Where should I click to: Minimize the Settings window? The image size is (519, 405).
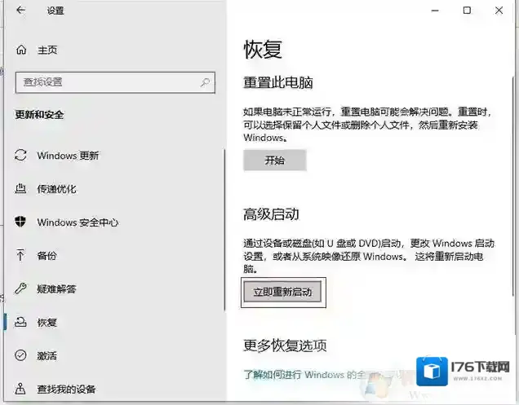point(435,11)
